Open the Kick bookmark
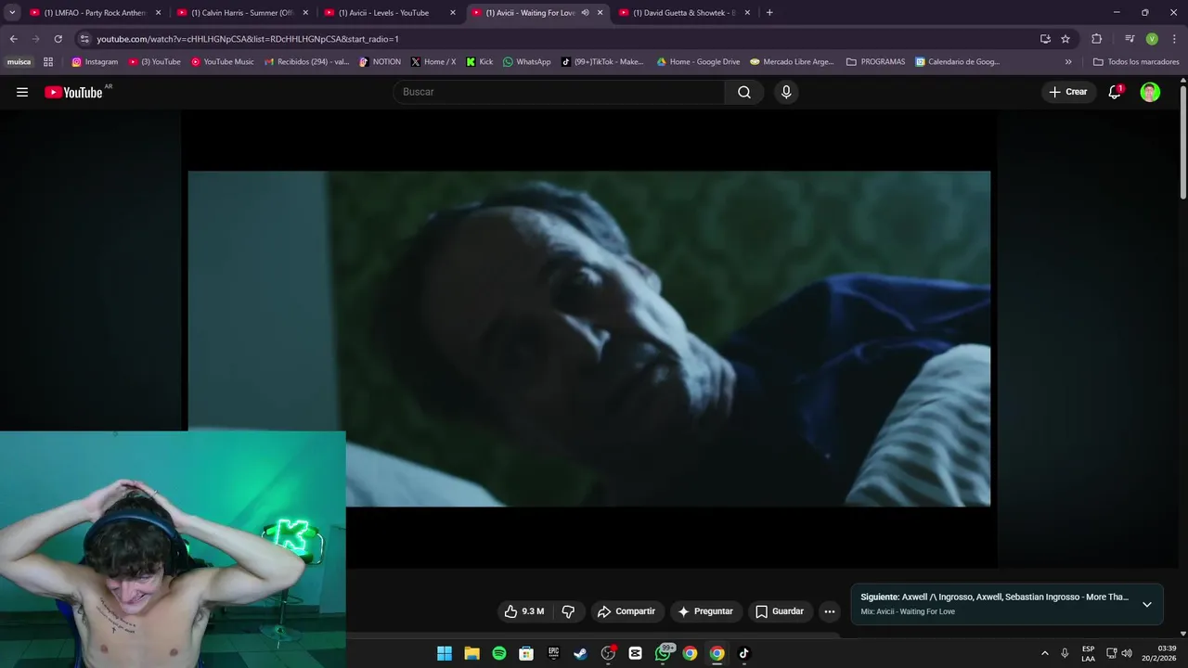This screenshot has width=1188, height=668. pos(479,62)
